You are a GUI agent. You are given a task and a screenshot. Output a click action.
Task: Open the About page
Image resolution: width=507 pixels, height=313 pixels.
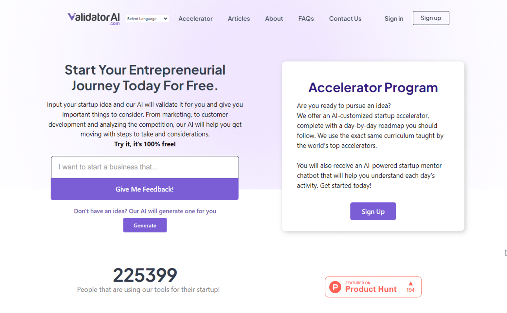point(274,18)
